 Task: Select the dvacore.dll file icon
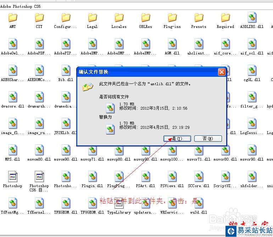tap(13, 97)
